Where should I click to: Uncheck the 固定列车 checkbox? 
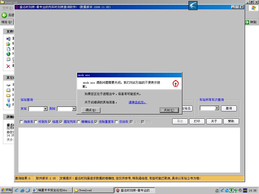61,122
